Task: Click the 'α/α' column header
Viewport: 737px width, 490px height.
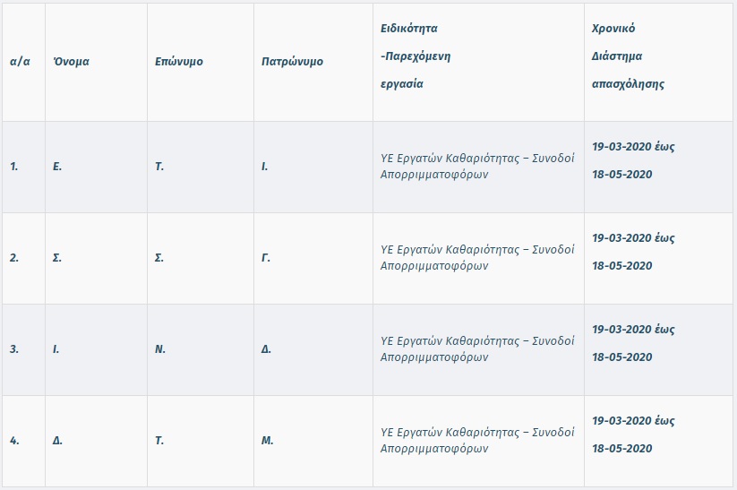Action: click(x=20, y=62)
